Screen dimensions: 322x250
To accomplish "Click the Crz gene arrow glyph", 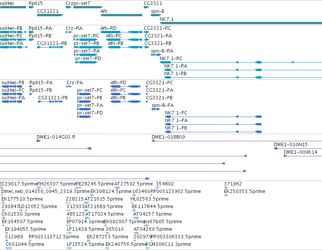I will pos(68,7).
